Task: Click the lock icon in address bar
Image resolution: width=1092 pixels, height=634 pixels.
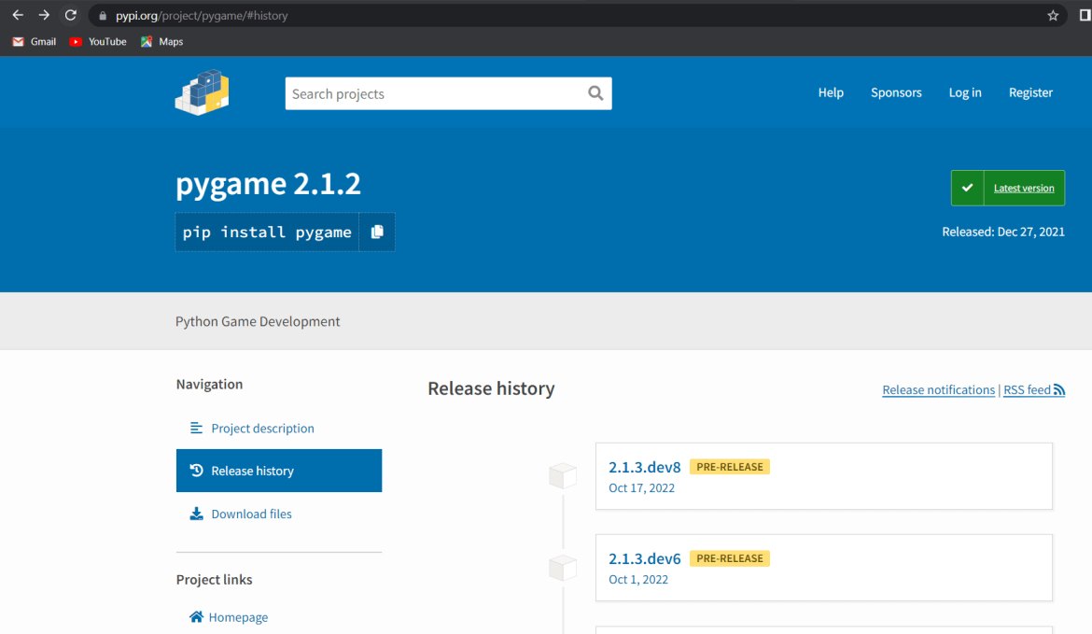Action: (103, 15)
